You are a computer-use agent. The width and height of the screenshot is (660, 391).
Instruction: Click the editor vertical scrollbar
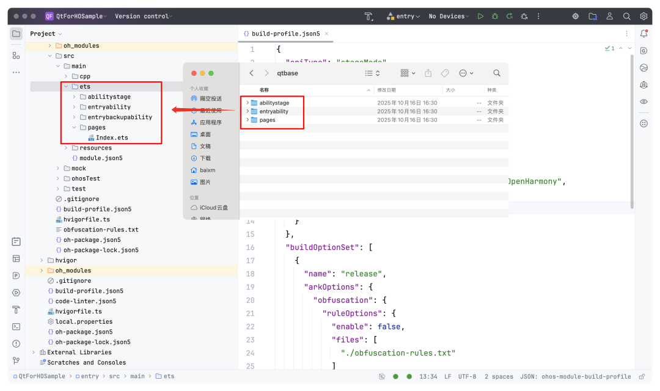[632, 132]
